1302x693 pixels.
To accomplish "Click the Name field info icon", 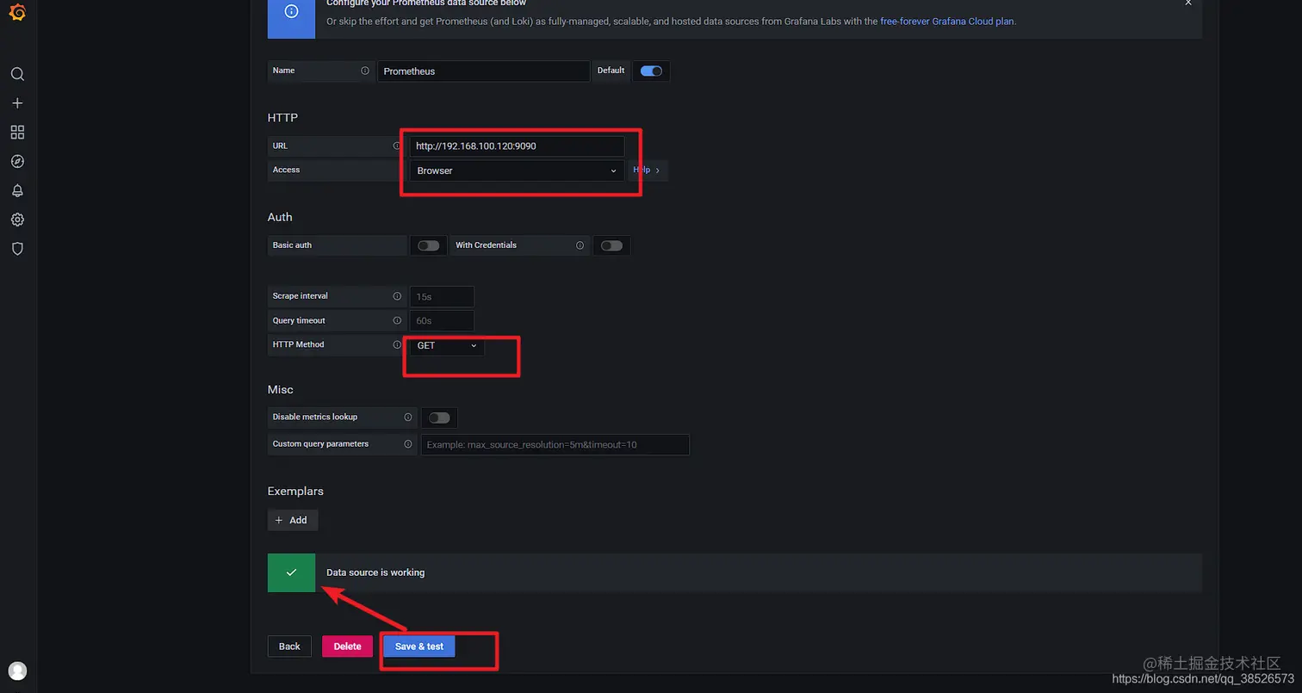I will [x=365, y=71].
